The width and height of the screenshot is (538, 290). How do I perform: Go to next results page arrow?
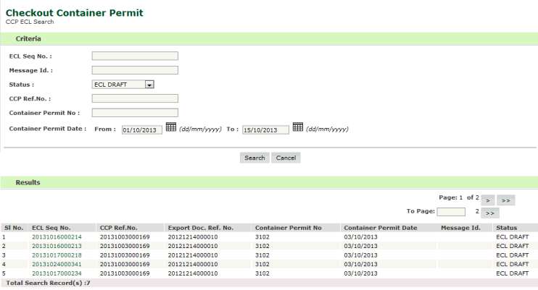pyautogui.click(x=485, y=199)
